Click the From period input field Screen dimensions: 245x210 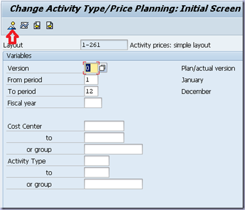91,80
